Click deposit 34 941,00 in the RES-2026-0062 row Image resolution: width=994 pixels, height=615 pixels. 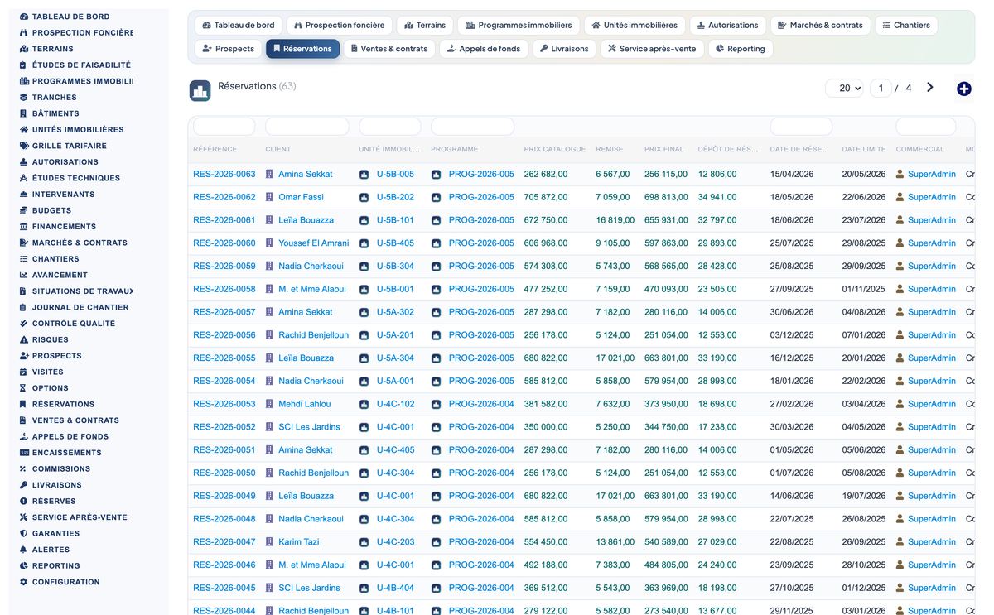(717, 198)
